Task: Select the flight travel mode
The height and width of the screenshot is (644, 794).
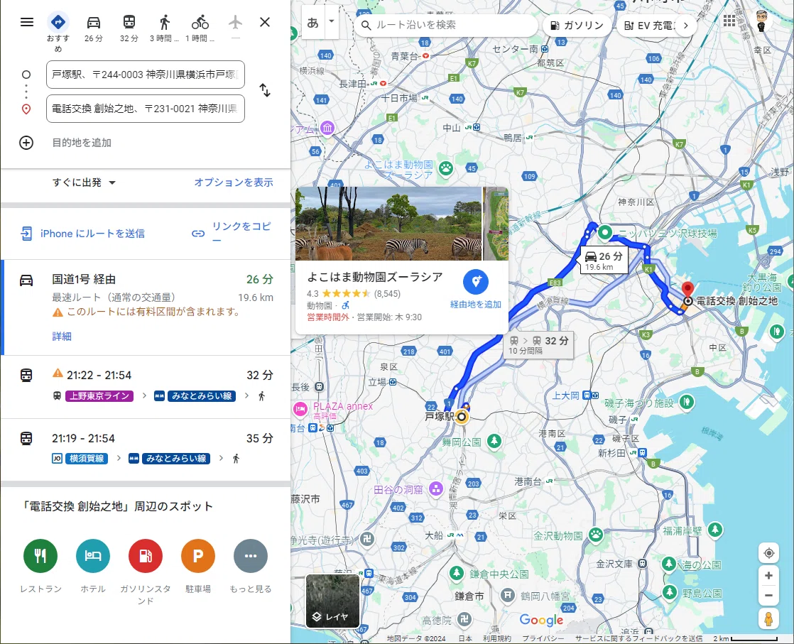Action: (x=235, y=22)
